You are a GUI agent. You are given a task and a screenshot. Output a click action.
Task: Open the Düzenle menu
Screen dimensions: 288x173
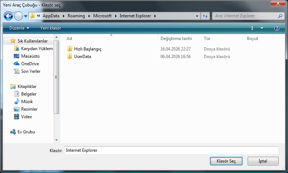[19, 28]
